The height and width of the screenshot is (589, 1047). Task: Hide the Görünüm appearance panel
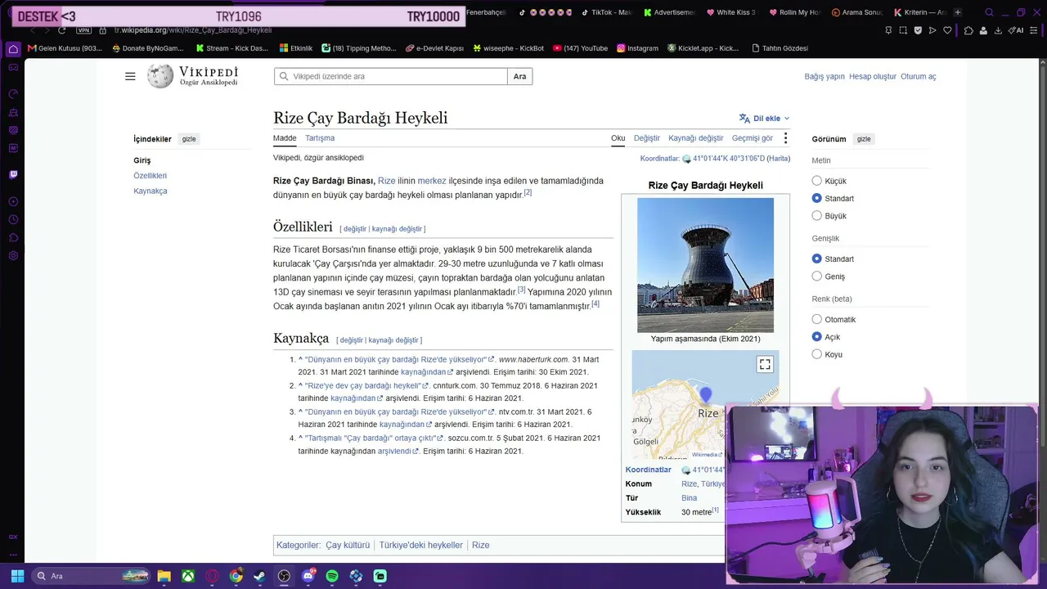864,139
